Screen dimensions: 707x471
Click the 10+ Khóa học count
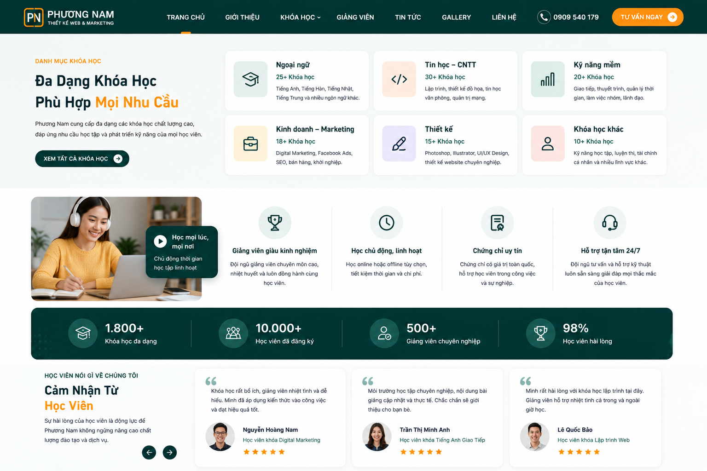click(x=593, y=142)
